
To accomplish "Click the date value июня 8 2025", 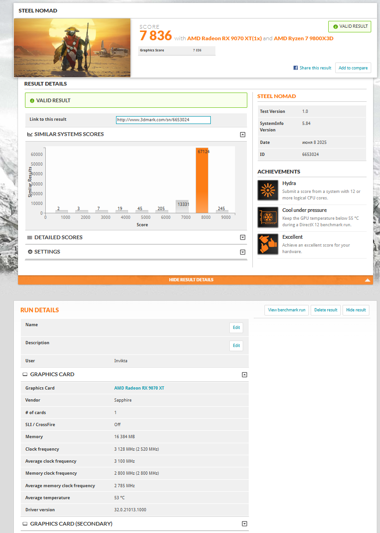I will point(314,143).
